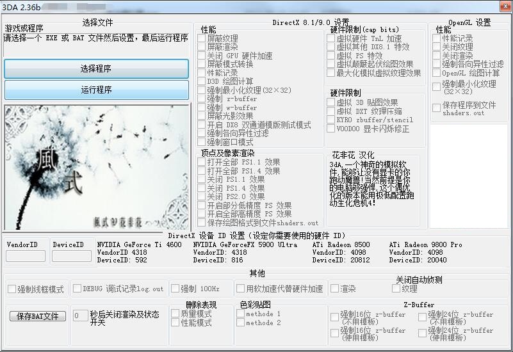Enable OpenGL 保存程序到文件 shaders.out
The image size is (513, 352).
click(x=436, y=108)
